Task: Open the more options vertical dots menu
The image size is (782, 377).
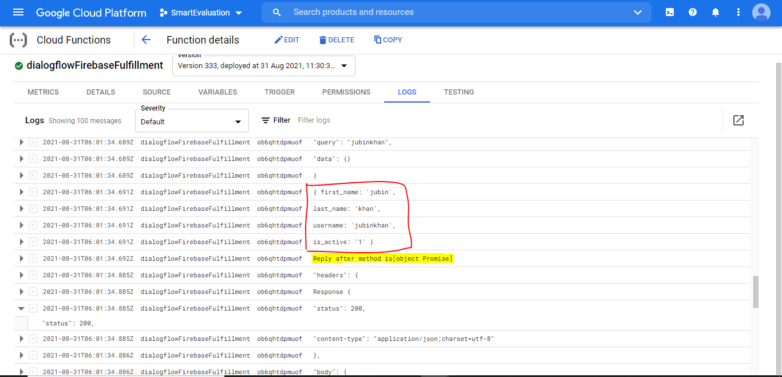Action: [738, 12]
